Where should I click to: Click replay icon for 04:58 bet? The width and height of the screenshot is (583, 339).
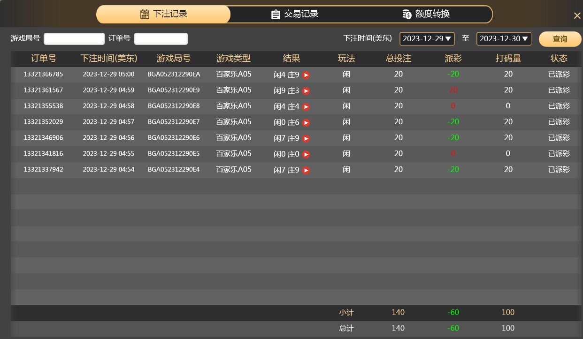click(306, 107)
